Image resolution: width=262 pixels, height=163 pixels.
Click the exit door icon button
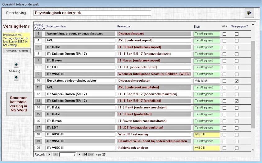[x=249, y=13]
